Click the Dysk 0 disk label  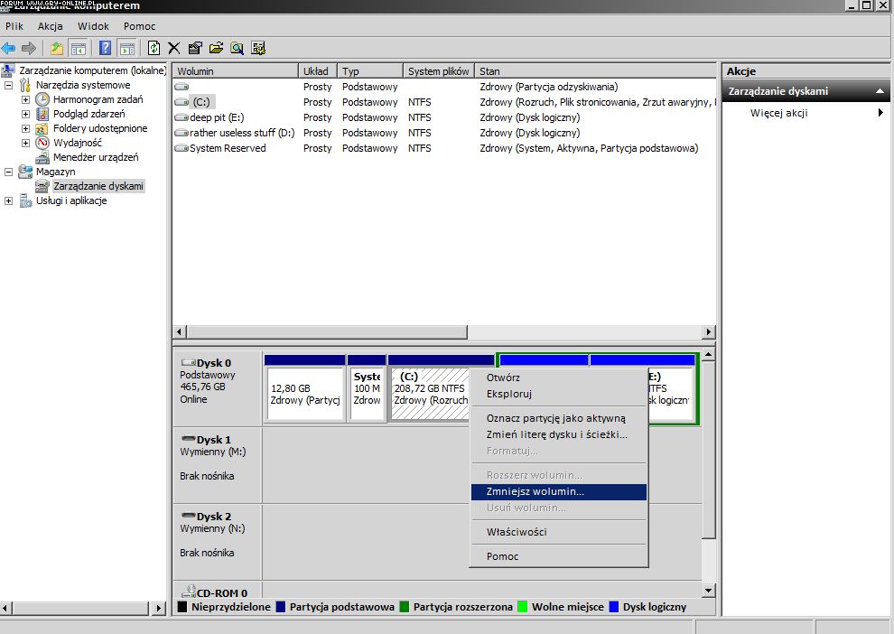click(214, 363)
